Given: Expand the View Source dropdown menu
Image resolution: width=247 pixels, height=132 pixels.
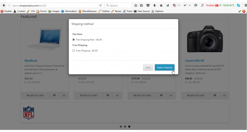Looking at the screenshot, I should tap(142, 11).
